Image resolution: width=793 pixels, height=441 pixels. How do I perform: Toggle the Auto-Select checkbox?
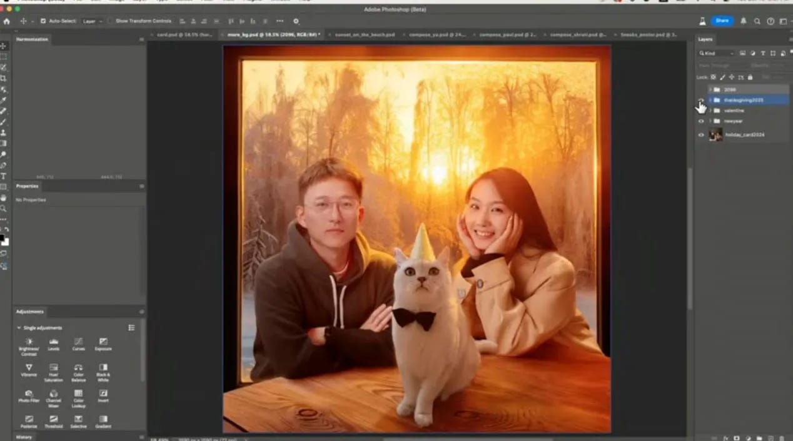(x=43, y=21)
